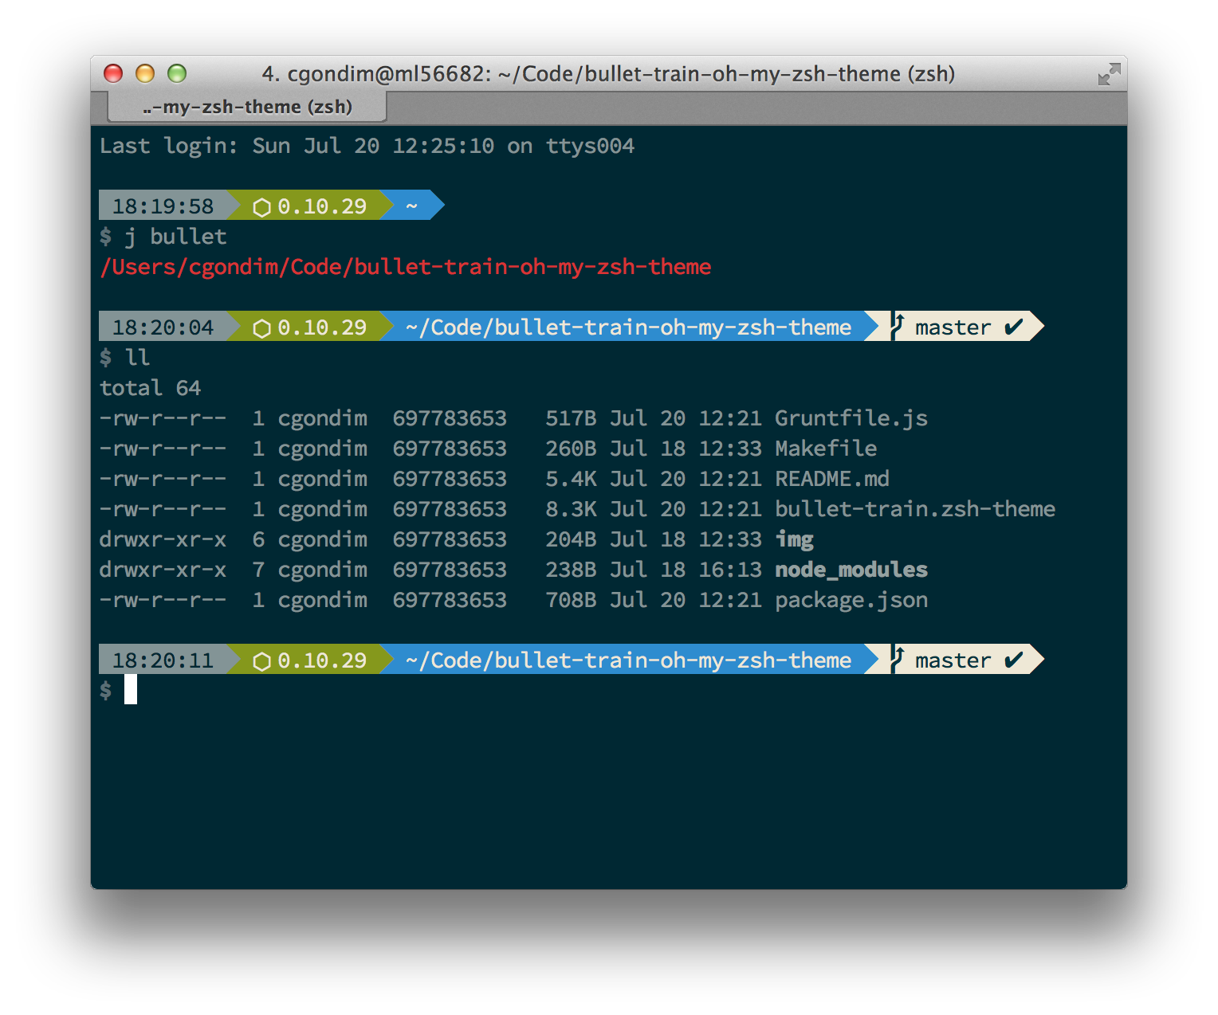The width and height of the screenshot is (1218, 1015).
Task: Click the Node hexagon icon in 18:20:04 prompt
Action: tap(262, 328)
